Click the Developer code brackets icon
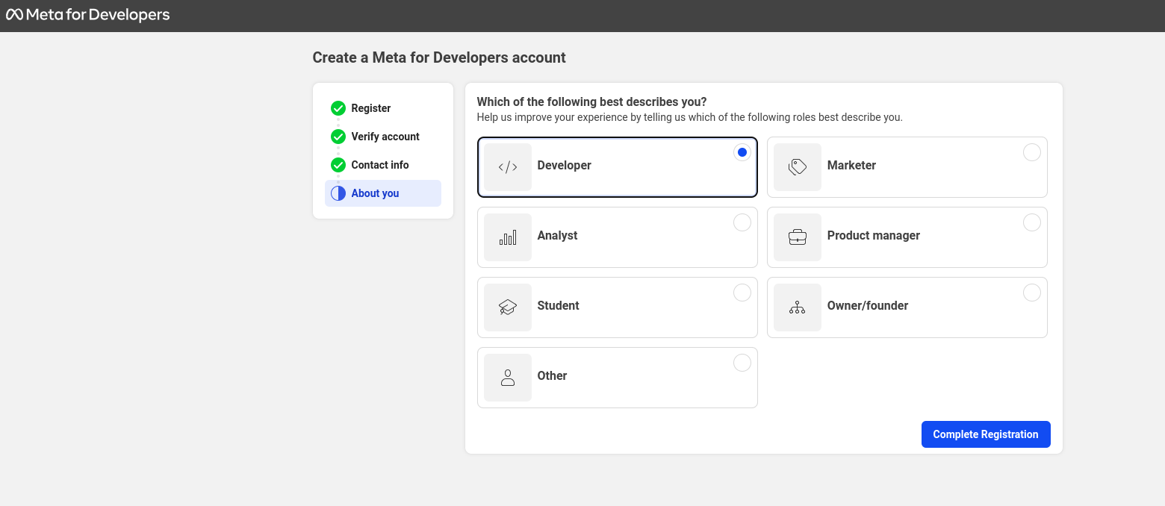Screen dimensions: 1165x506 [508, 167]
